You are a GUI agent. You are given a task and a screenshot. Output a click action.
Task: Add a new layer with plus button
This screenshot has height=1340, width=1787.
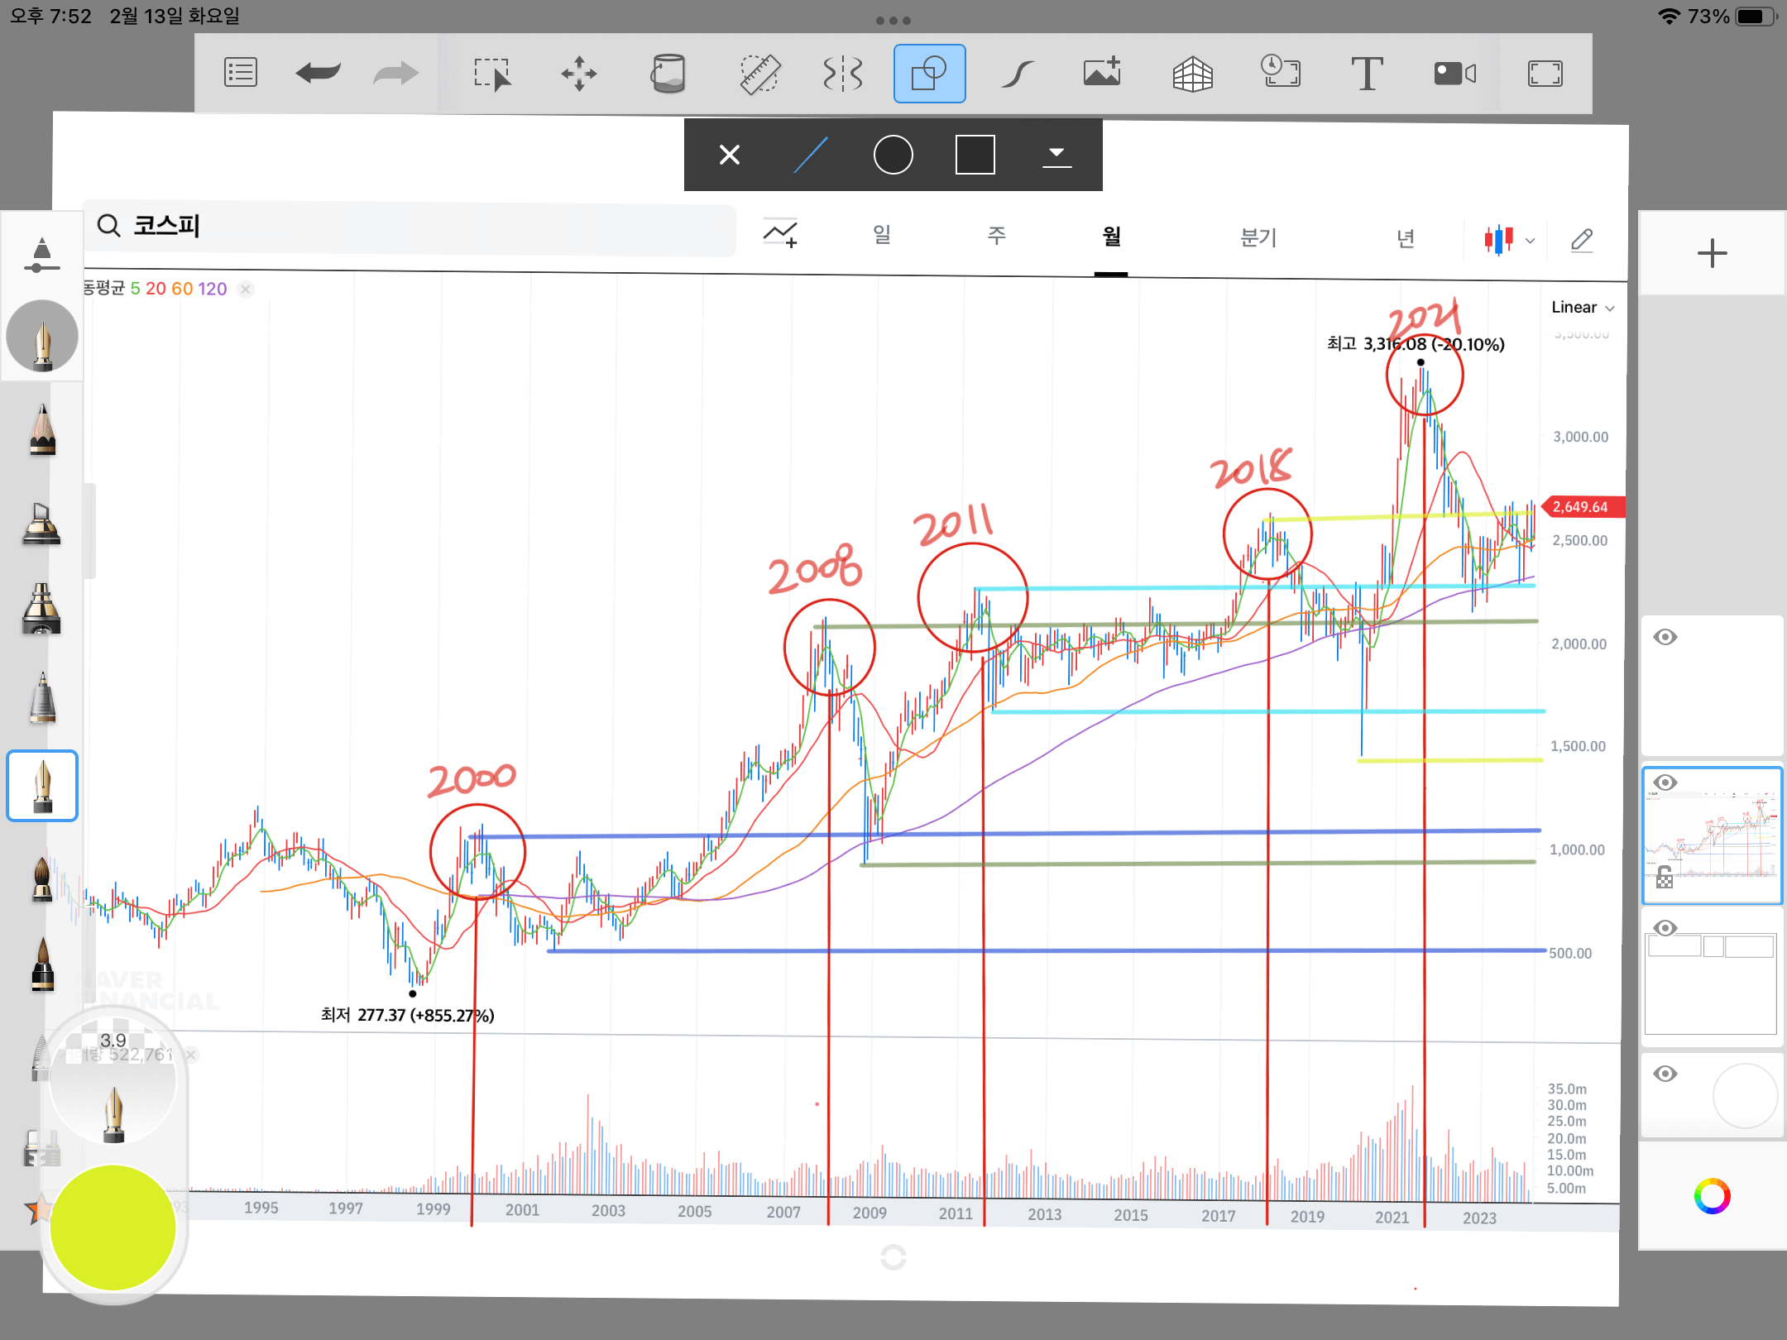[x=1712, y=253]
